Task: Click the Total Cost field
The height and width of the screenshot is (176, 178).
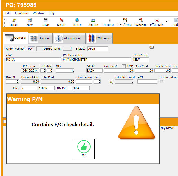Action: pos(58,82)
